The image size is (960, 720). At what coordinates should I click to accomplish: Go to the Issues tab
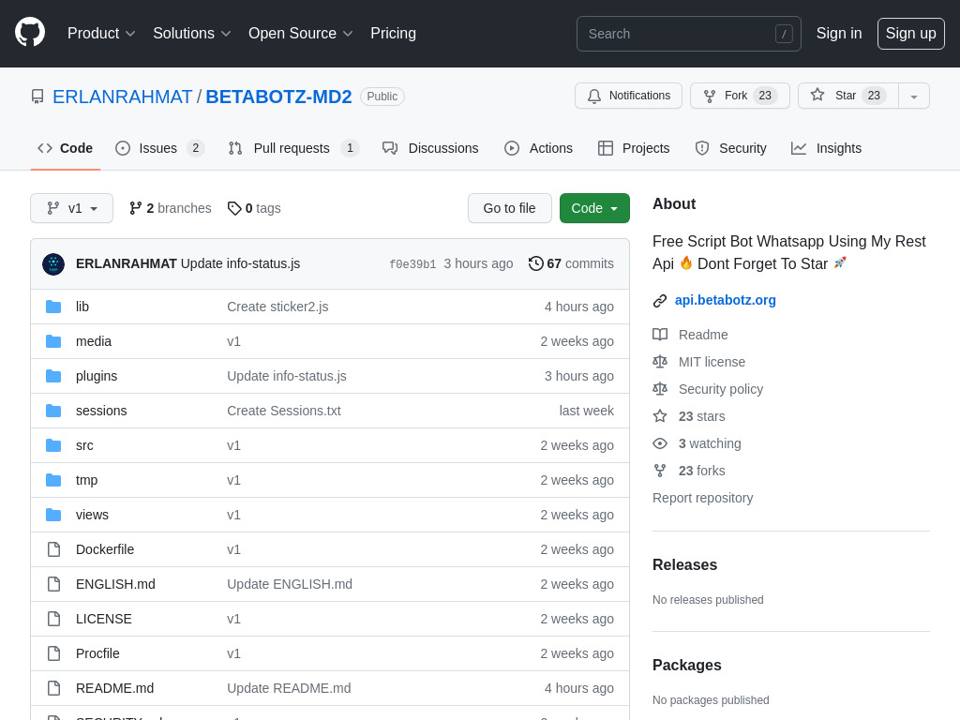click(x=158, y=148)
